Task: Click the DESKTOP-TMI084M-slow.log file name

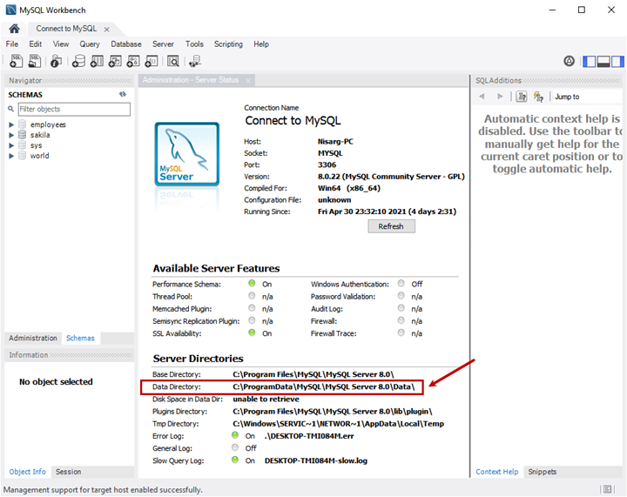Action: [x=316, y=460]
